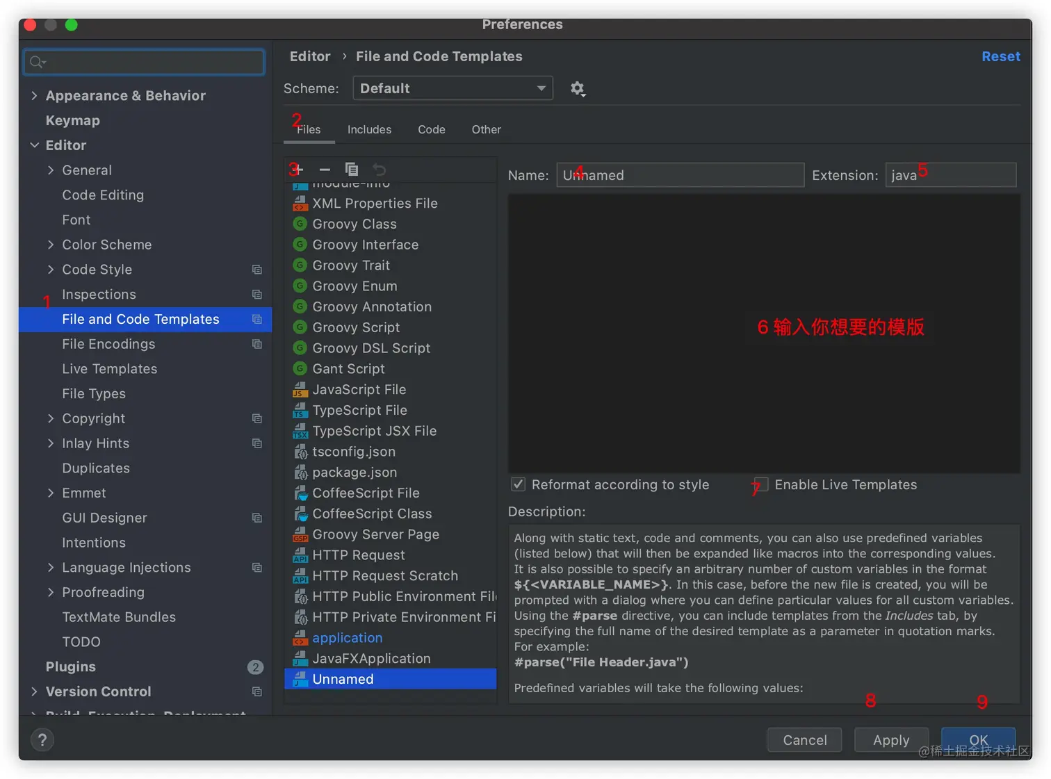Click inside the template editor area
Screen dimensions: 1051x779
[x=764, y=334]
